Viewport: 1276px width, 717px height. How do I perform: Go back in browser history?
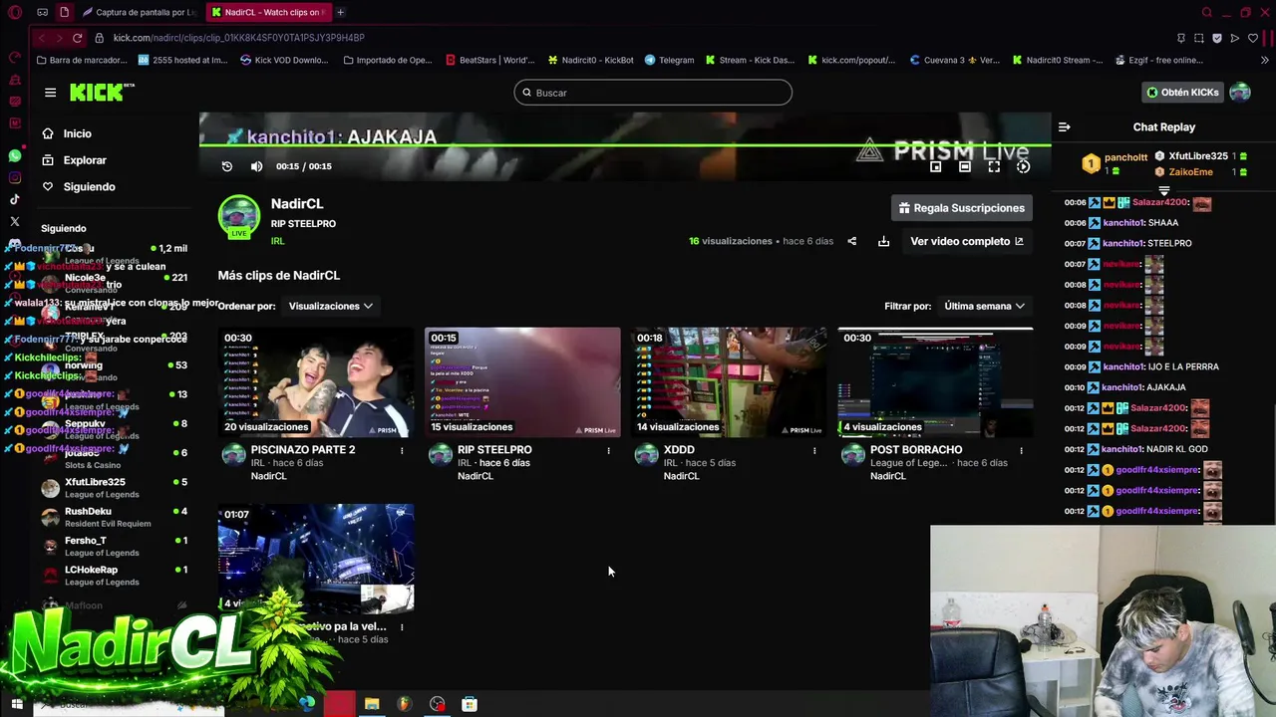point(41,38)
